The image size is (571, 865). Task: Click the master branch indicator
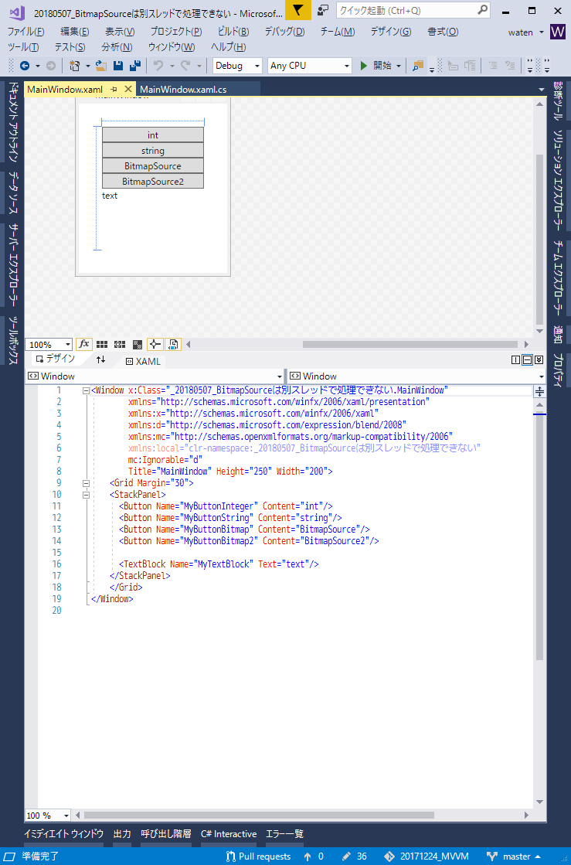[x=515, y=856]
